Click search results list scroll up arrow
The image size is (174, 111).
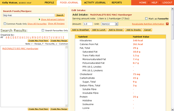pyautogui.click(x=66, y=47)
